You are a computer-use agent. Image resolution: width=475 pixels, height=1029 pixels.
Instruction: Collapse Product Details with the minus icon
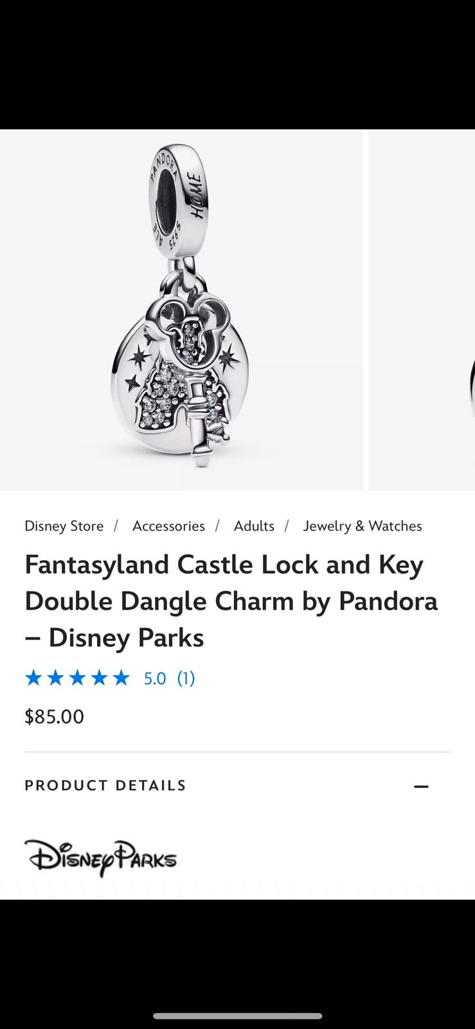pyautogui.click(x=421, y=786)
